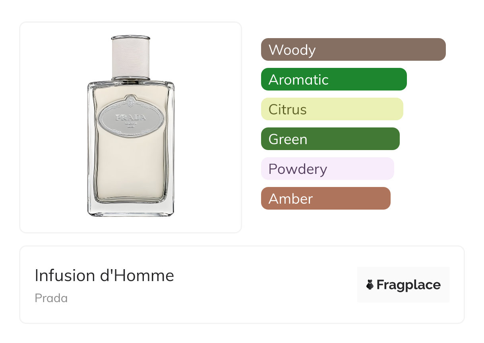Pick the Green accord bar
The height and width of the screenshot is (343, 484).
[x=330, y=139]
